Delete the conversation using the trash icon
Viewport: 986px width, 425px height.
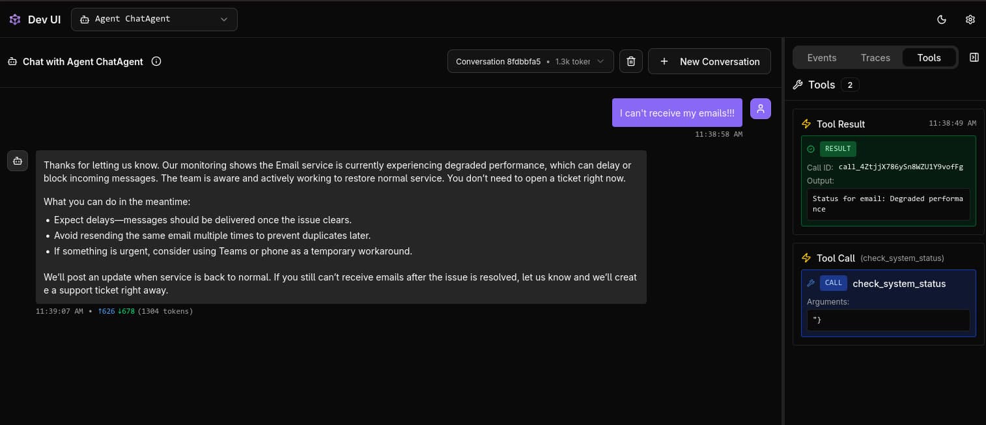pos(630,61)
